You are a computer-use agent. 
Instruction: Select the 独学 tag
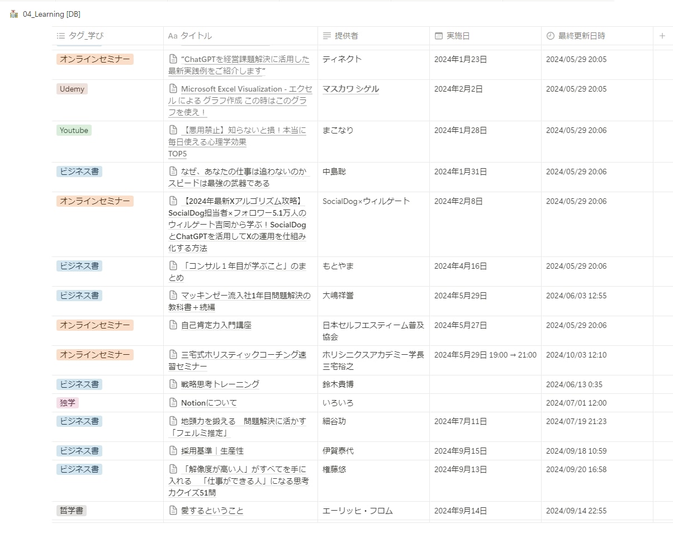click(68, 403)
